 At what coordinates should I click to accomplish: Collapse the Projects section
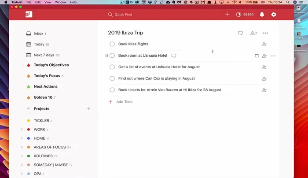(x=29, y=108)
